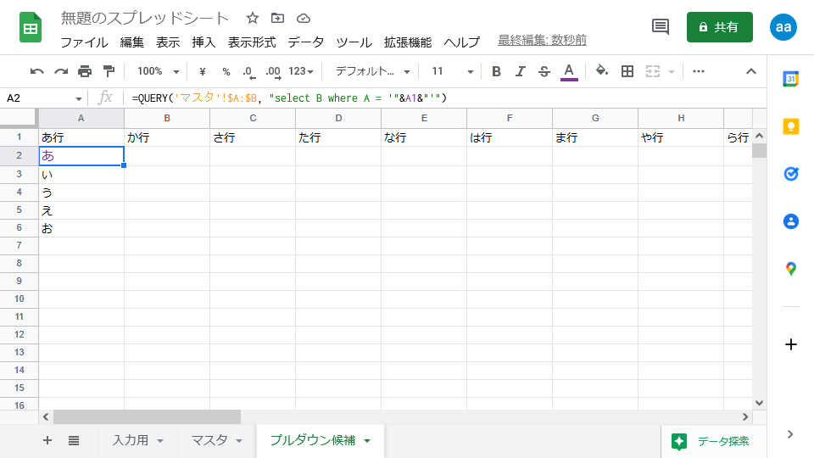Viewport: 814px width, 458px height.
Task: Open the fill color bucket
Action: pos(602,70)
